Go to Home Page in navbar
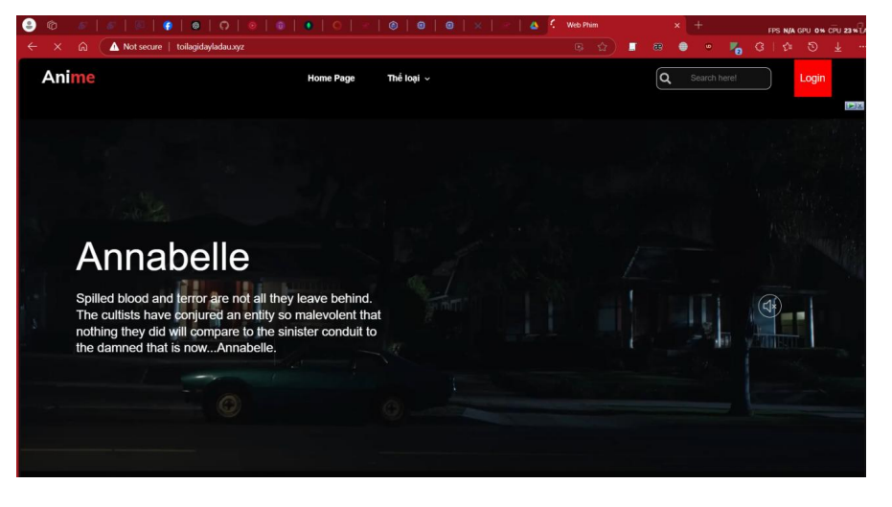 tap(331, 79)
